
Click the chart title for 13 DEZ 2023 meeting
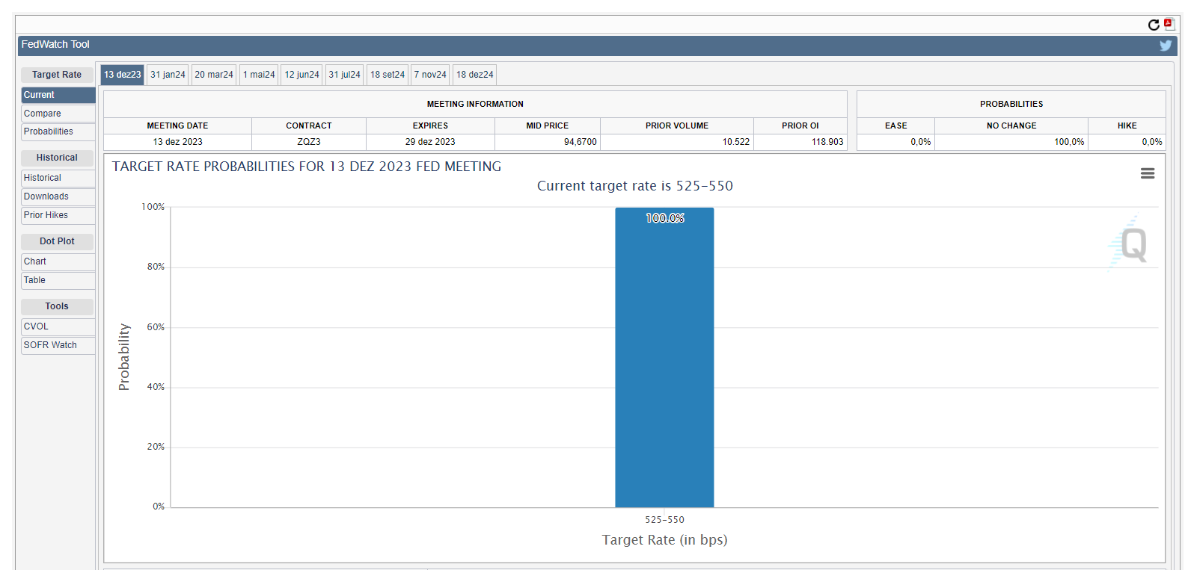(307, 167)
